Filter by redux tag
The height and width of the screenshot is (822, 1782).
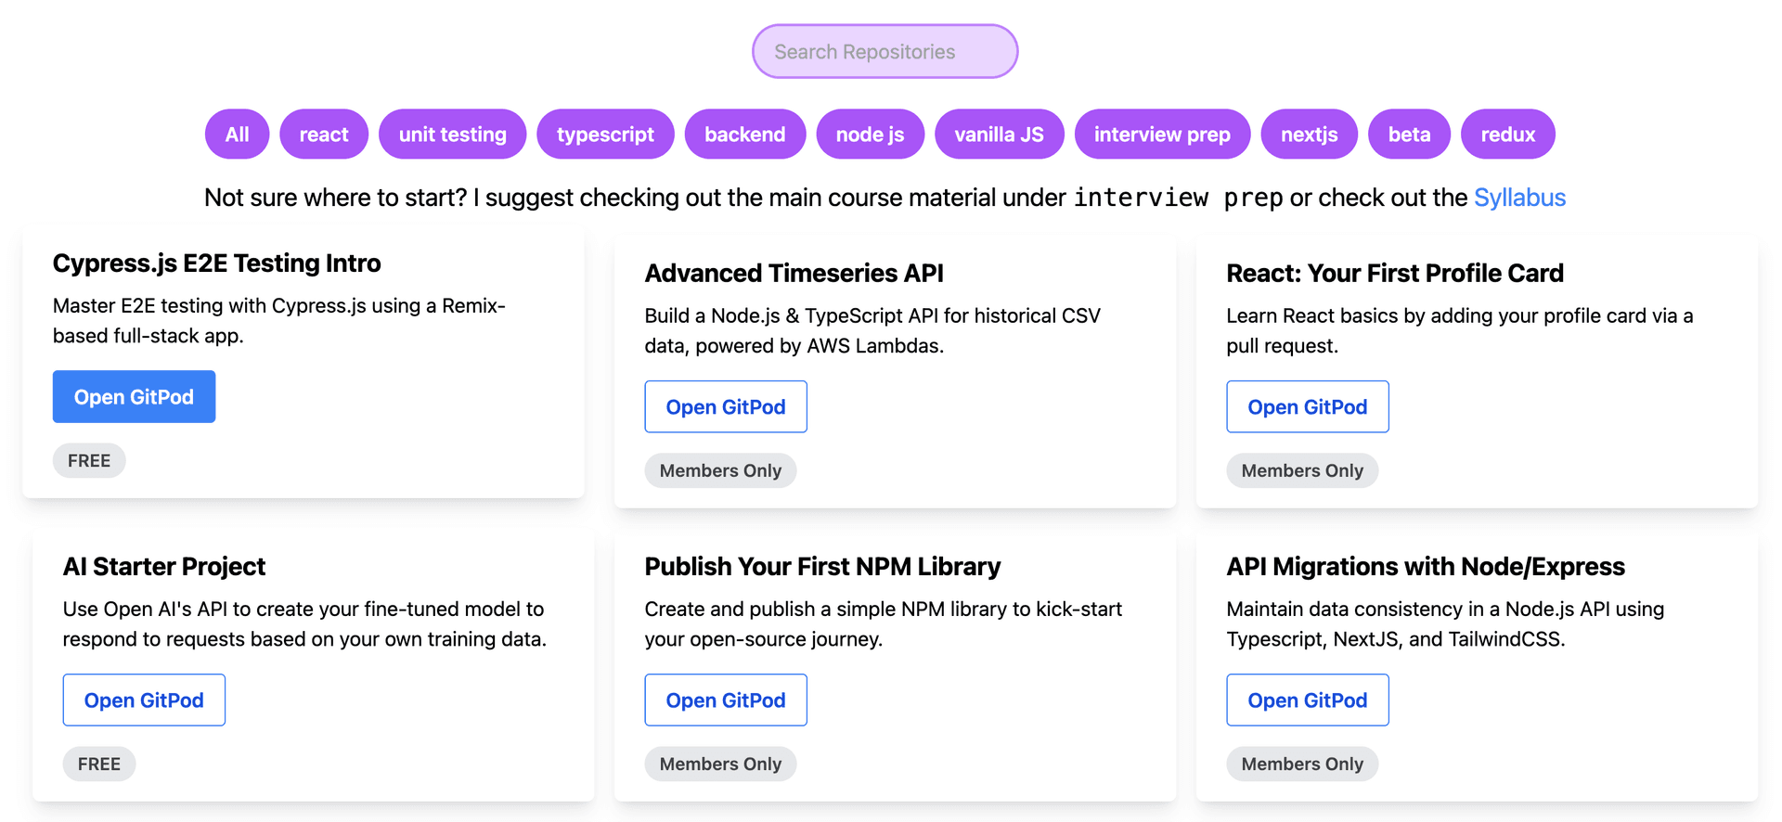1508,135
